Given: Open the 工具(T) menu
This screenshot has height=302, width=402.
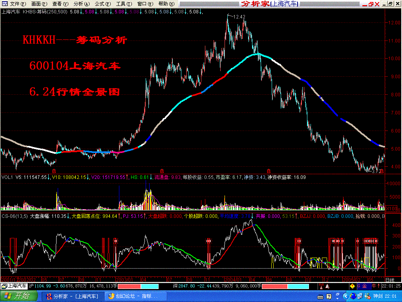Looking at the screenshot, I should tap(124, 4).
